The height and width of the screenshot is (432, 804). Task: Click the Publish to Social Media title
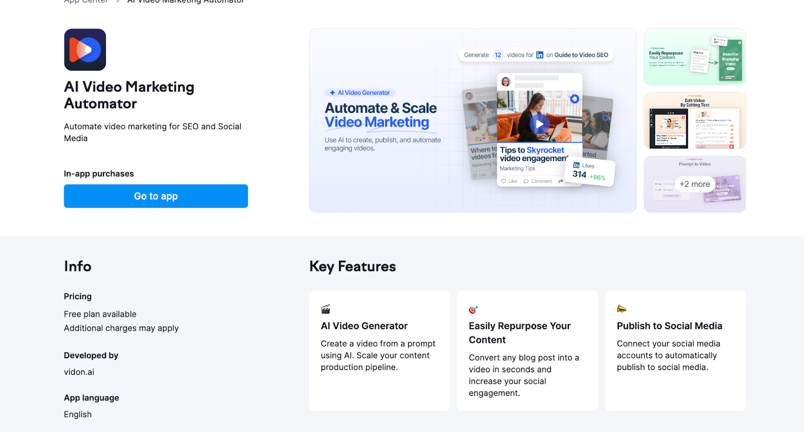coord(669,326)
